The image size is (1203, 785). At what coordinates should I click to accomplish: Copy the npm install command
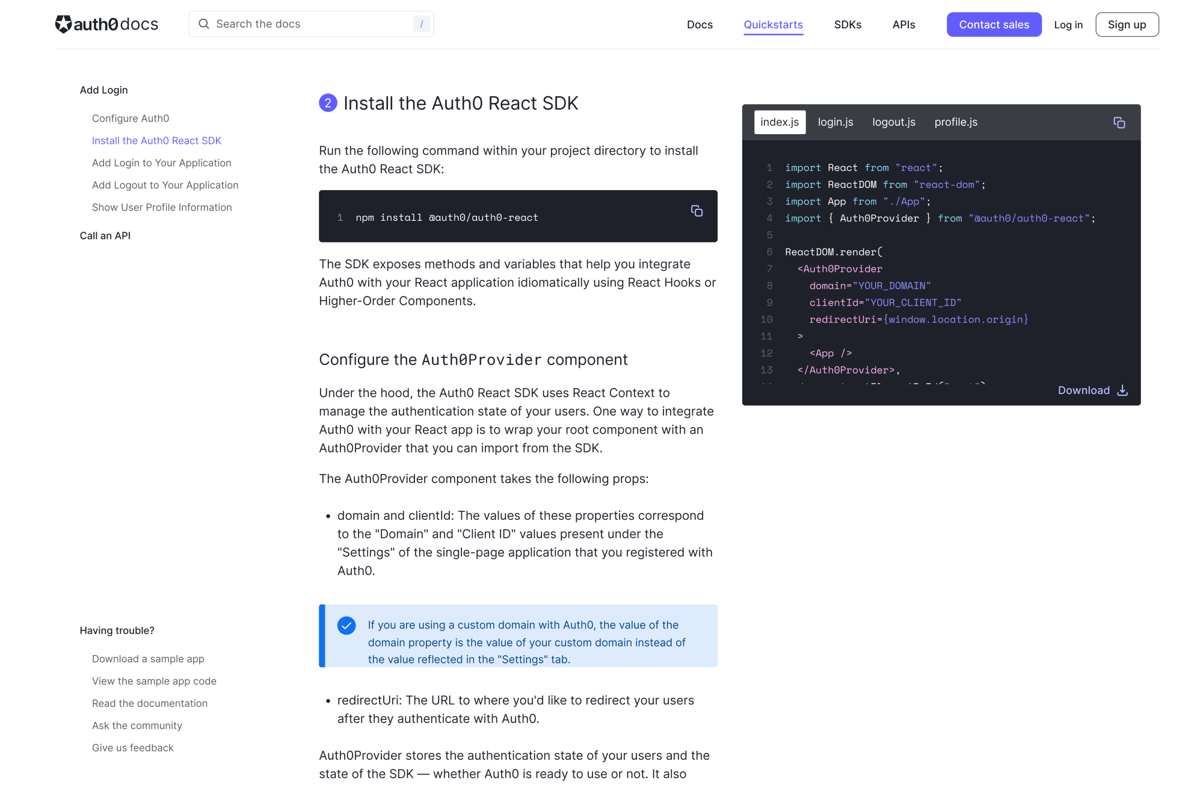pos(697,211)
